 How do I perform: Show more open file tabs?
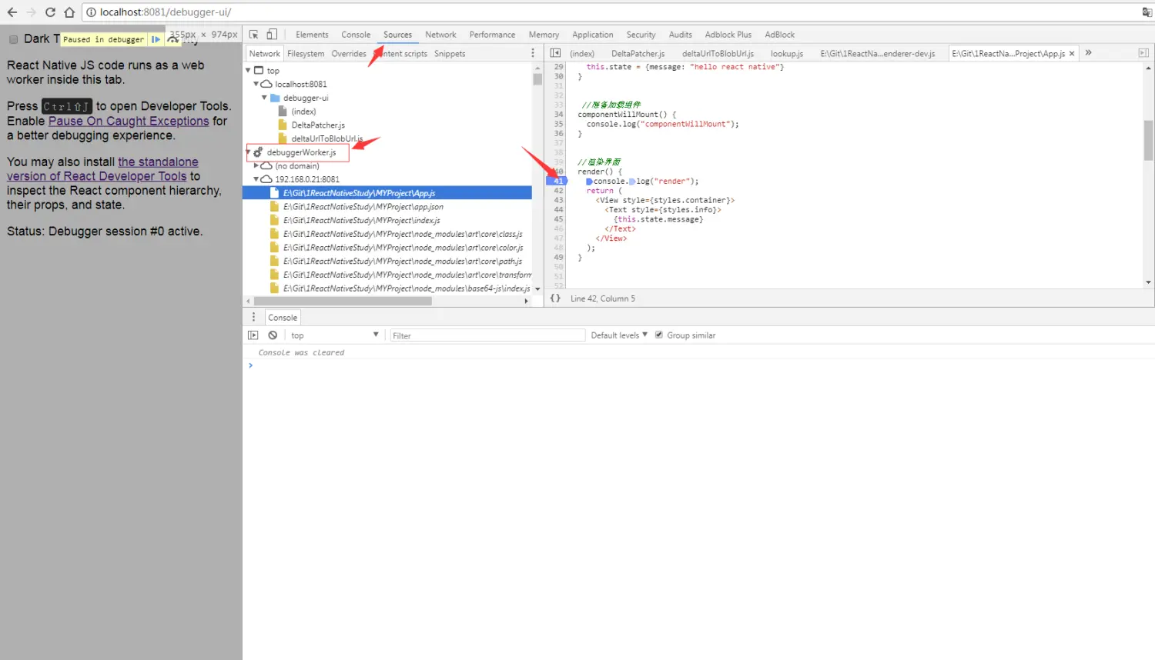point(1088,53)
